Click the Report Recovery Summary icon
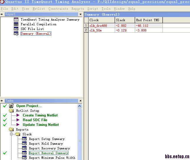Viewport: 190px width, 160px height. coord(24,148)
